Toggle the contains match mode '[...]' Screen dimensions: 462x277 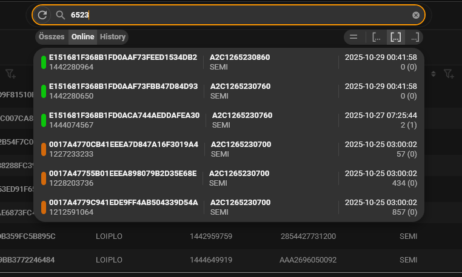point(396,37)
